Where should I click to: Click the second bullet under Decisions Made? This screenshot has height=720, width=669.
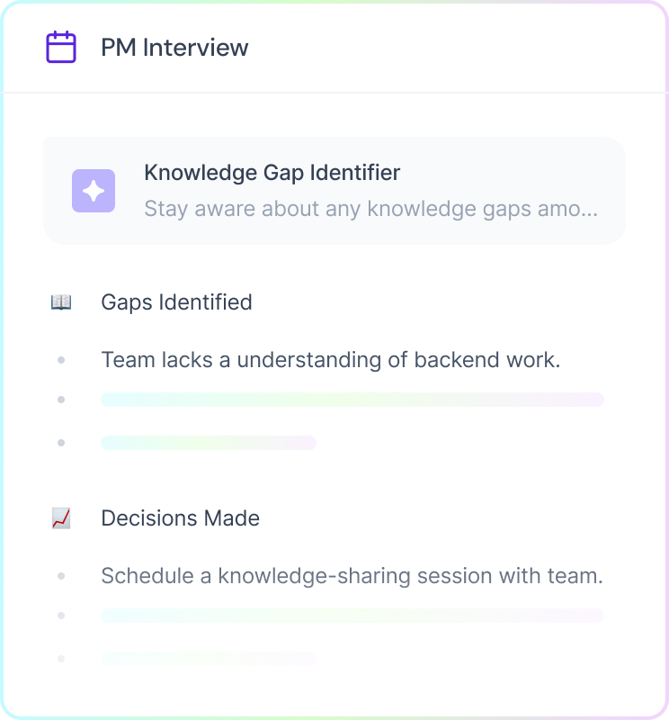click(61, 615)
